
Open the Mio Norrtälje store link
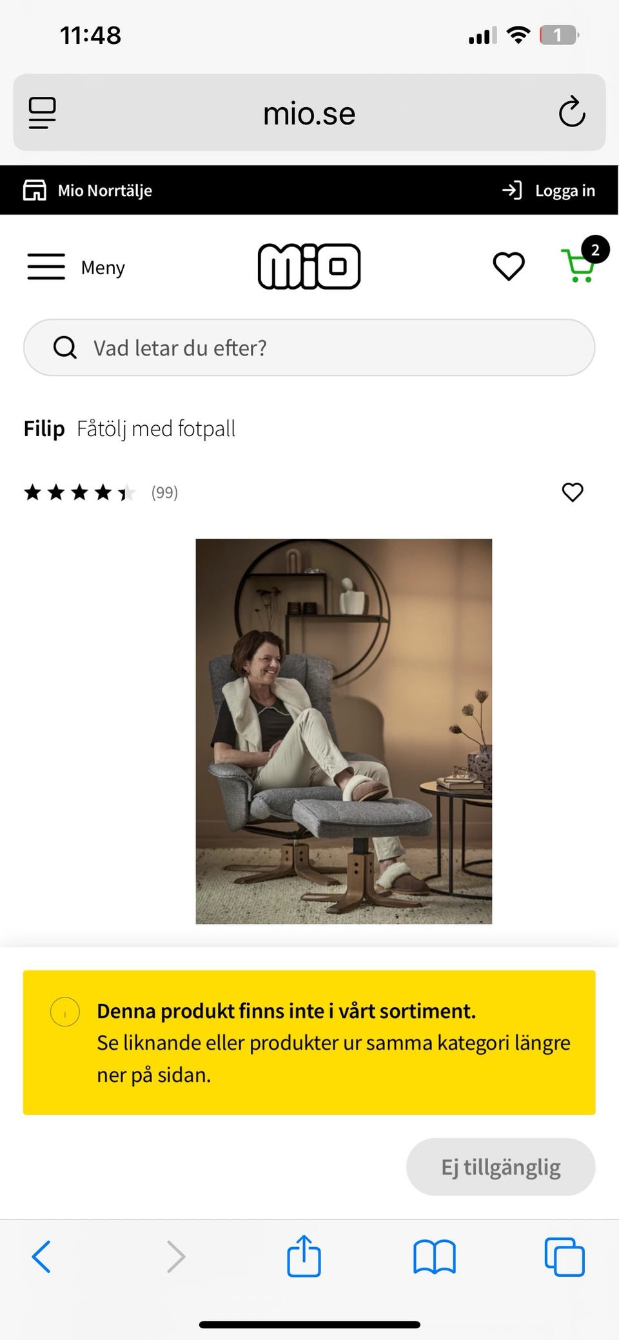click(x=105, y=190)
